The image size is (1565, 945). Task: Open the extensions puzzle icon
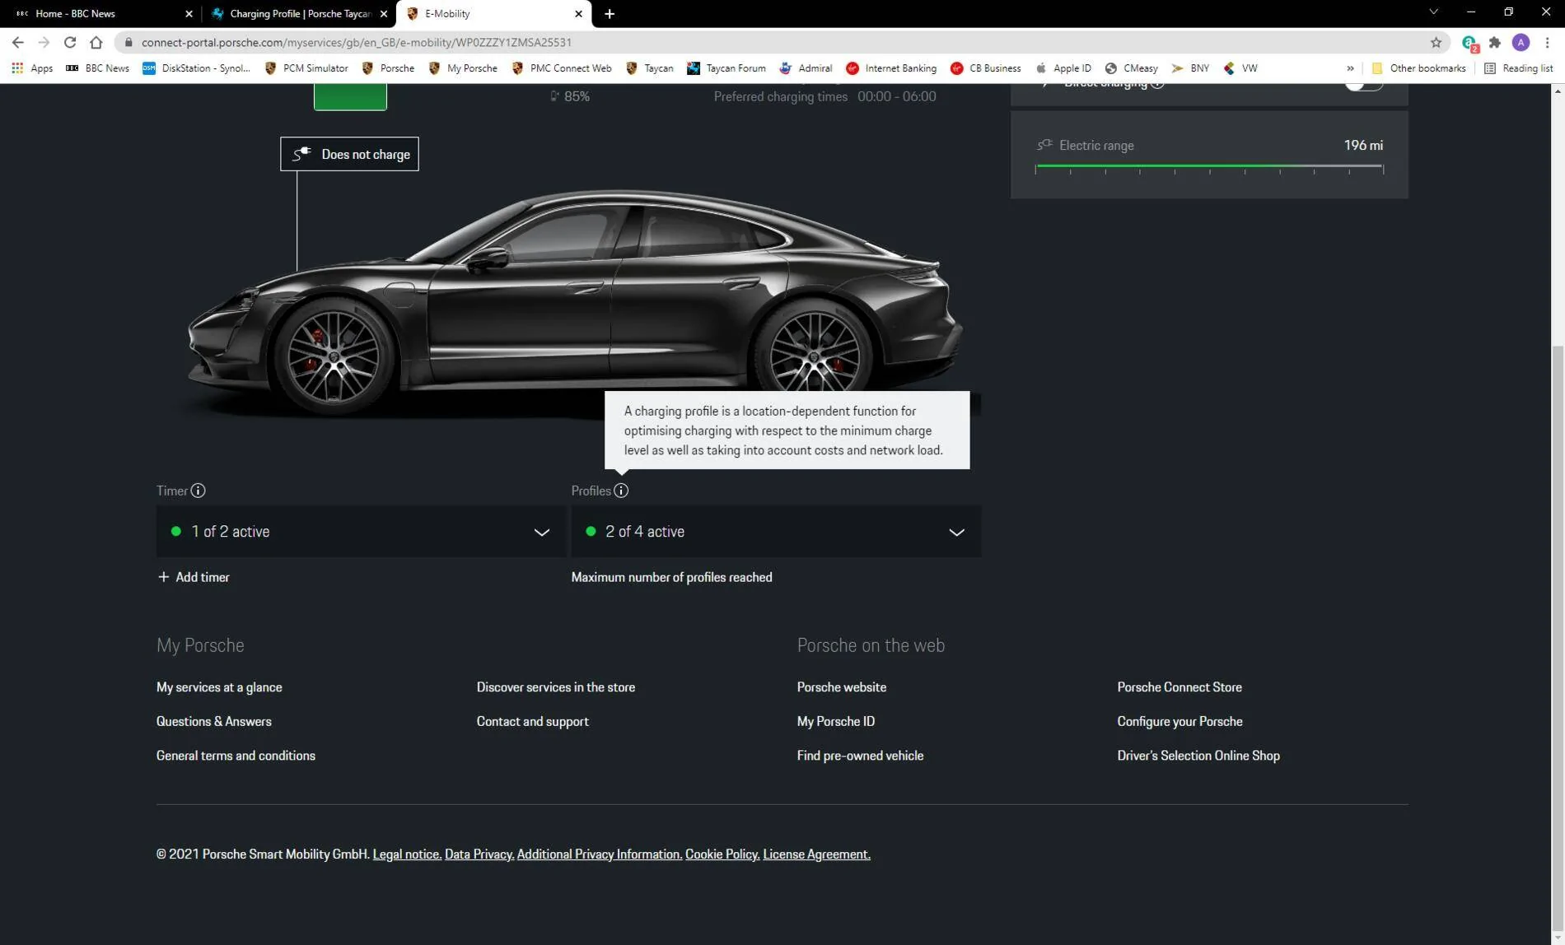pyautogui.click(x=1494, y=42)
